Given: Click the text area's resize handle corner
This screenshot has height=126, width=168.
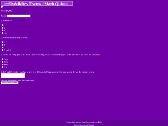Looking at the screenshot, I should (x=24, y=77).
